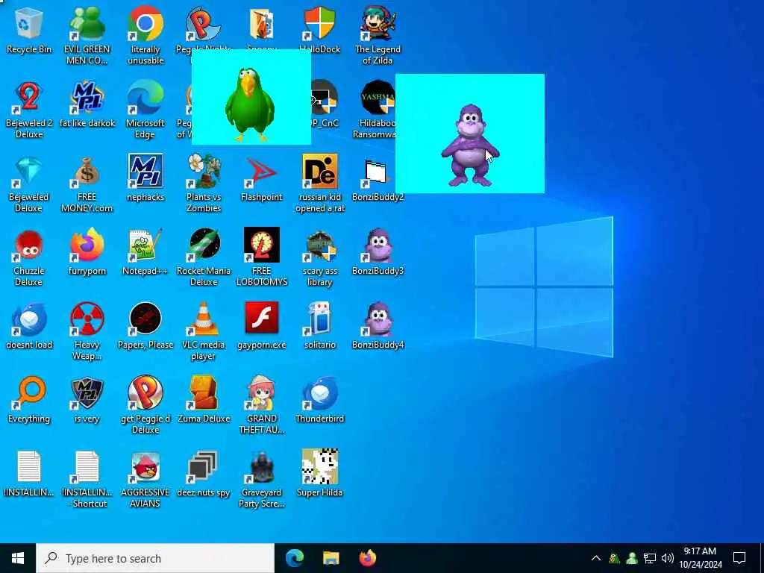764x573 pixels.
Task: Show hidden system tray icons
Action: [x=595, y=558]
